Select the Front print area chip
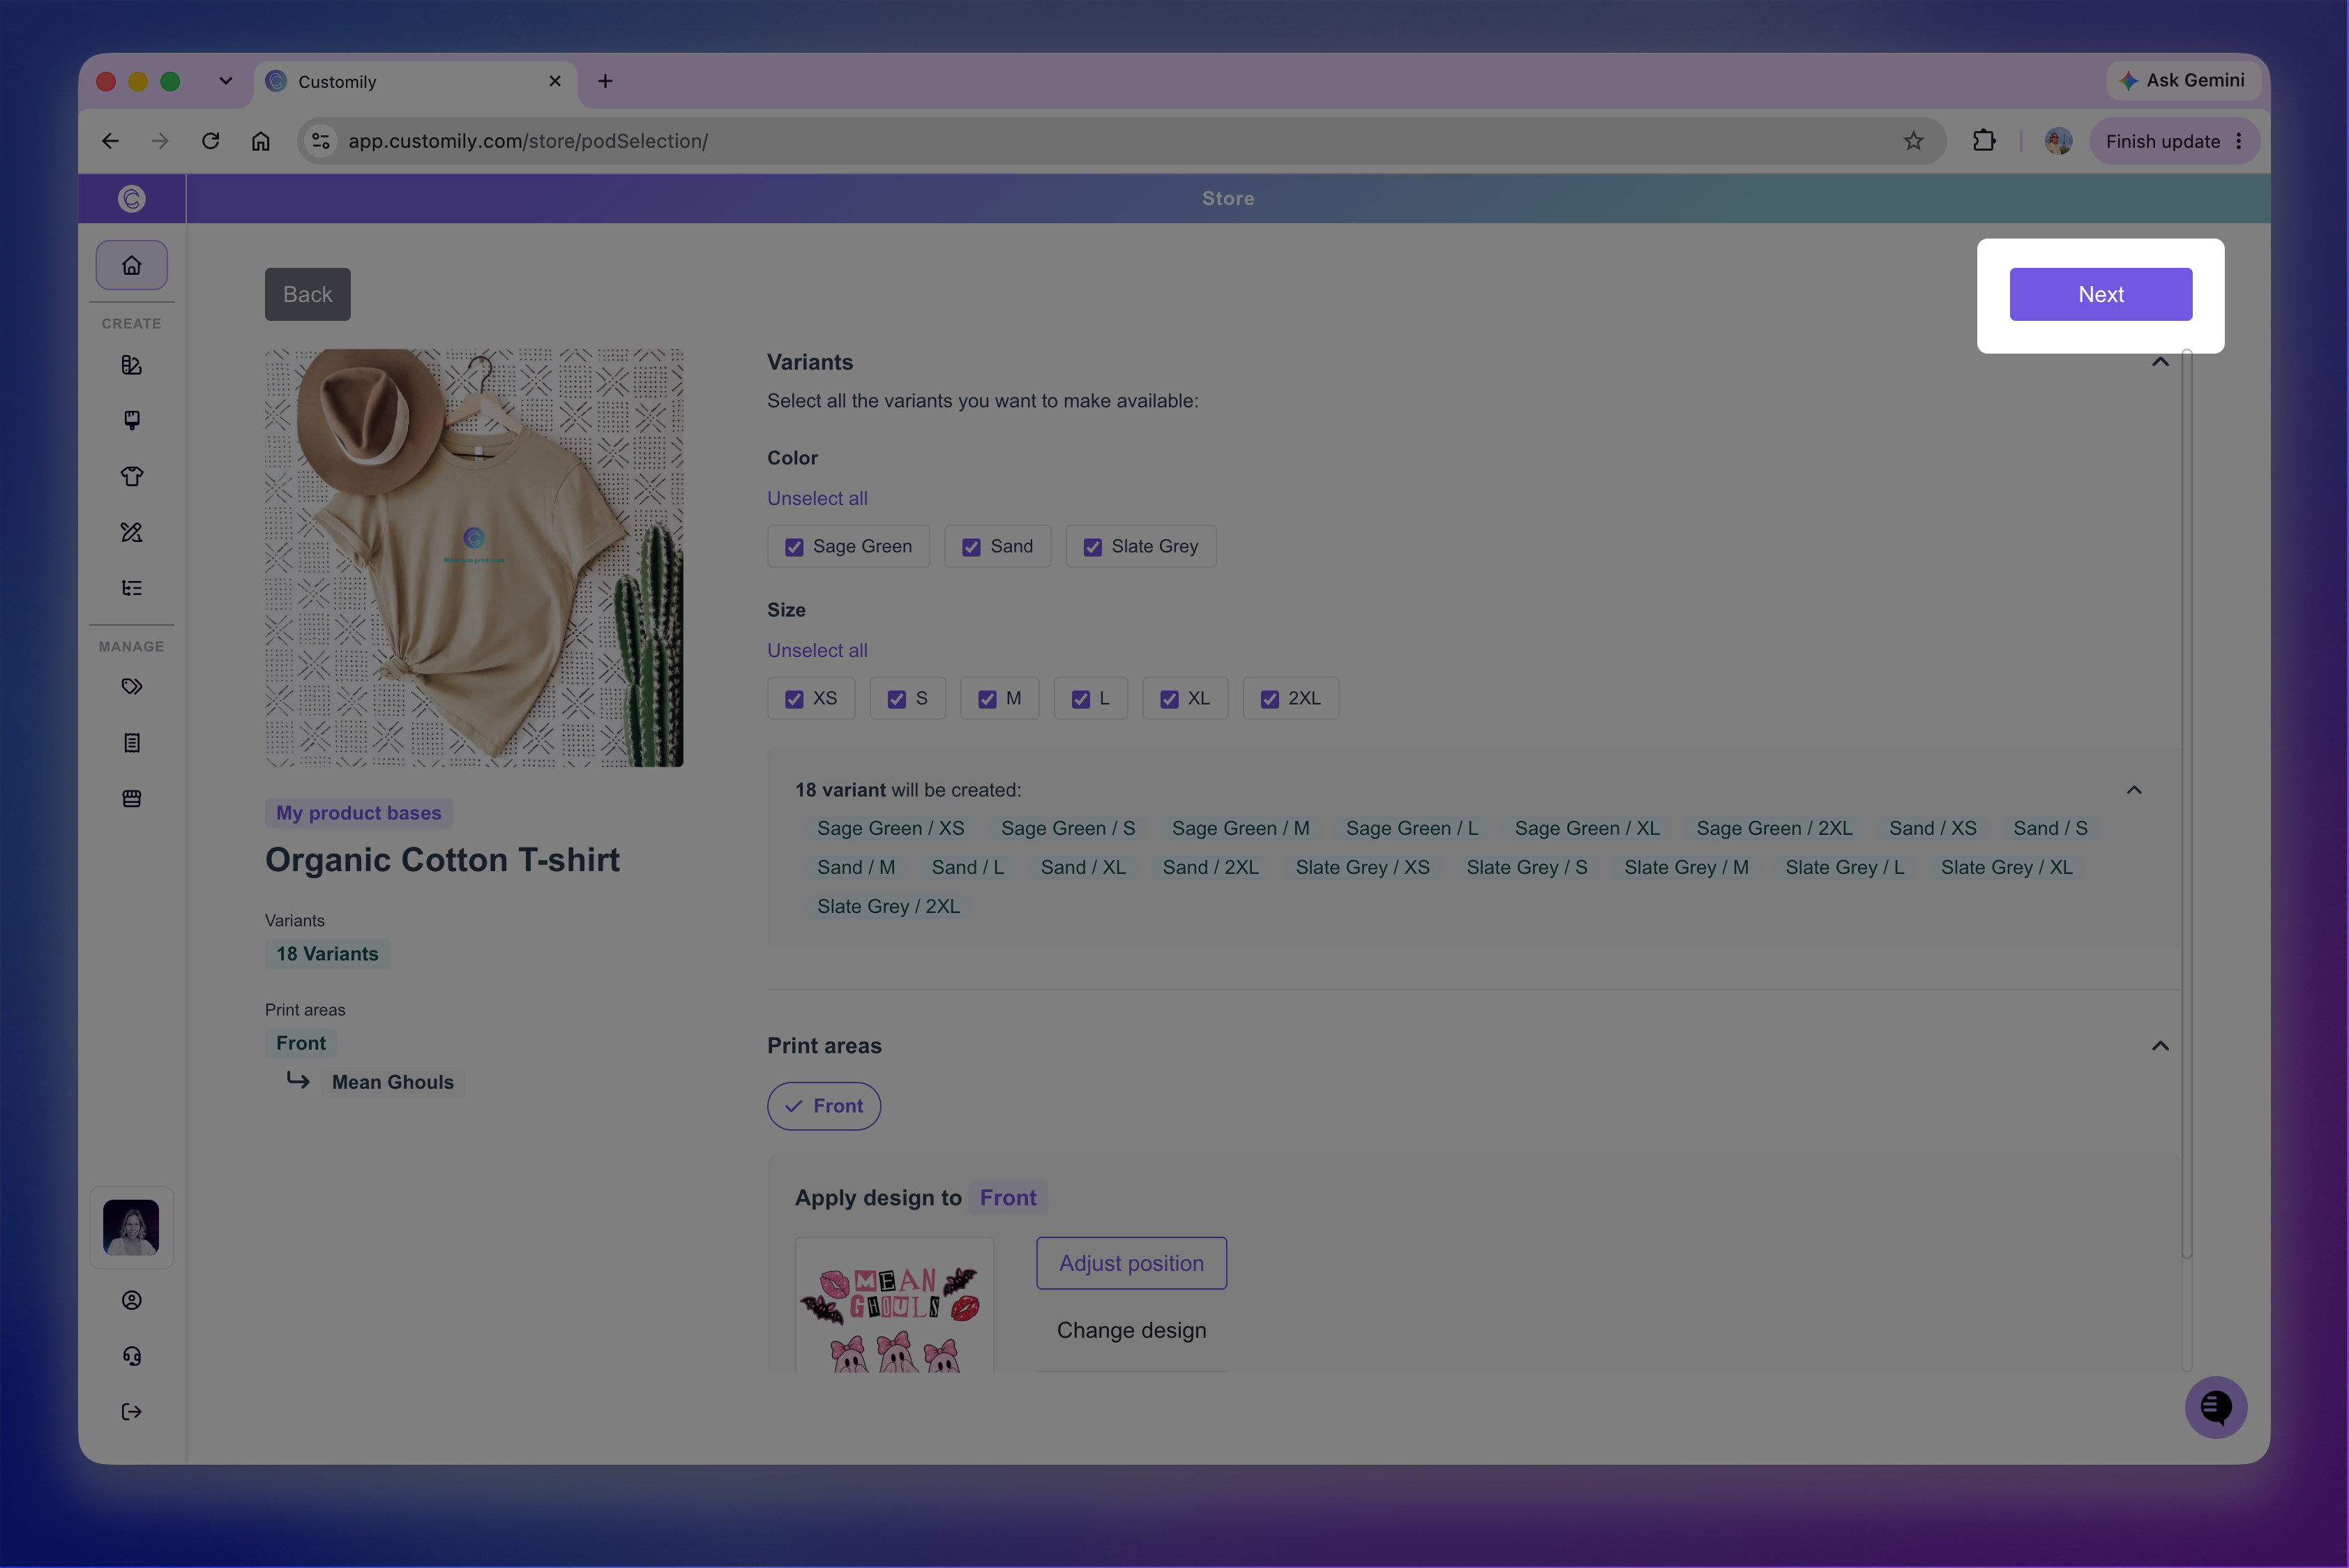Image resolution: width=2349 pixels, height=1568 pixels. [x=824, y=1106]
